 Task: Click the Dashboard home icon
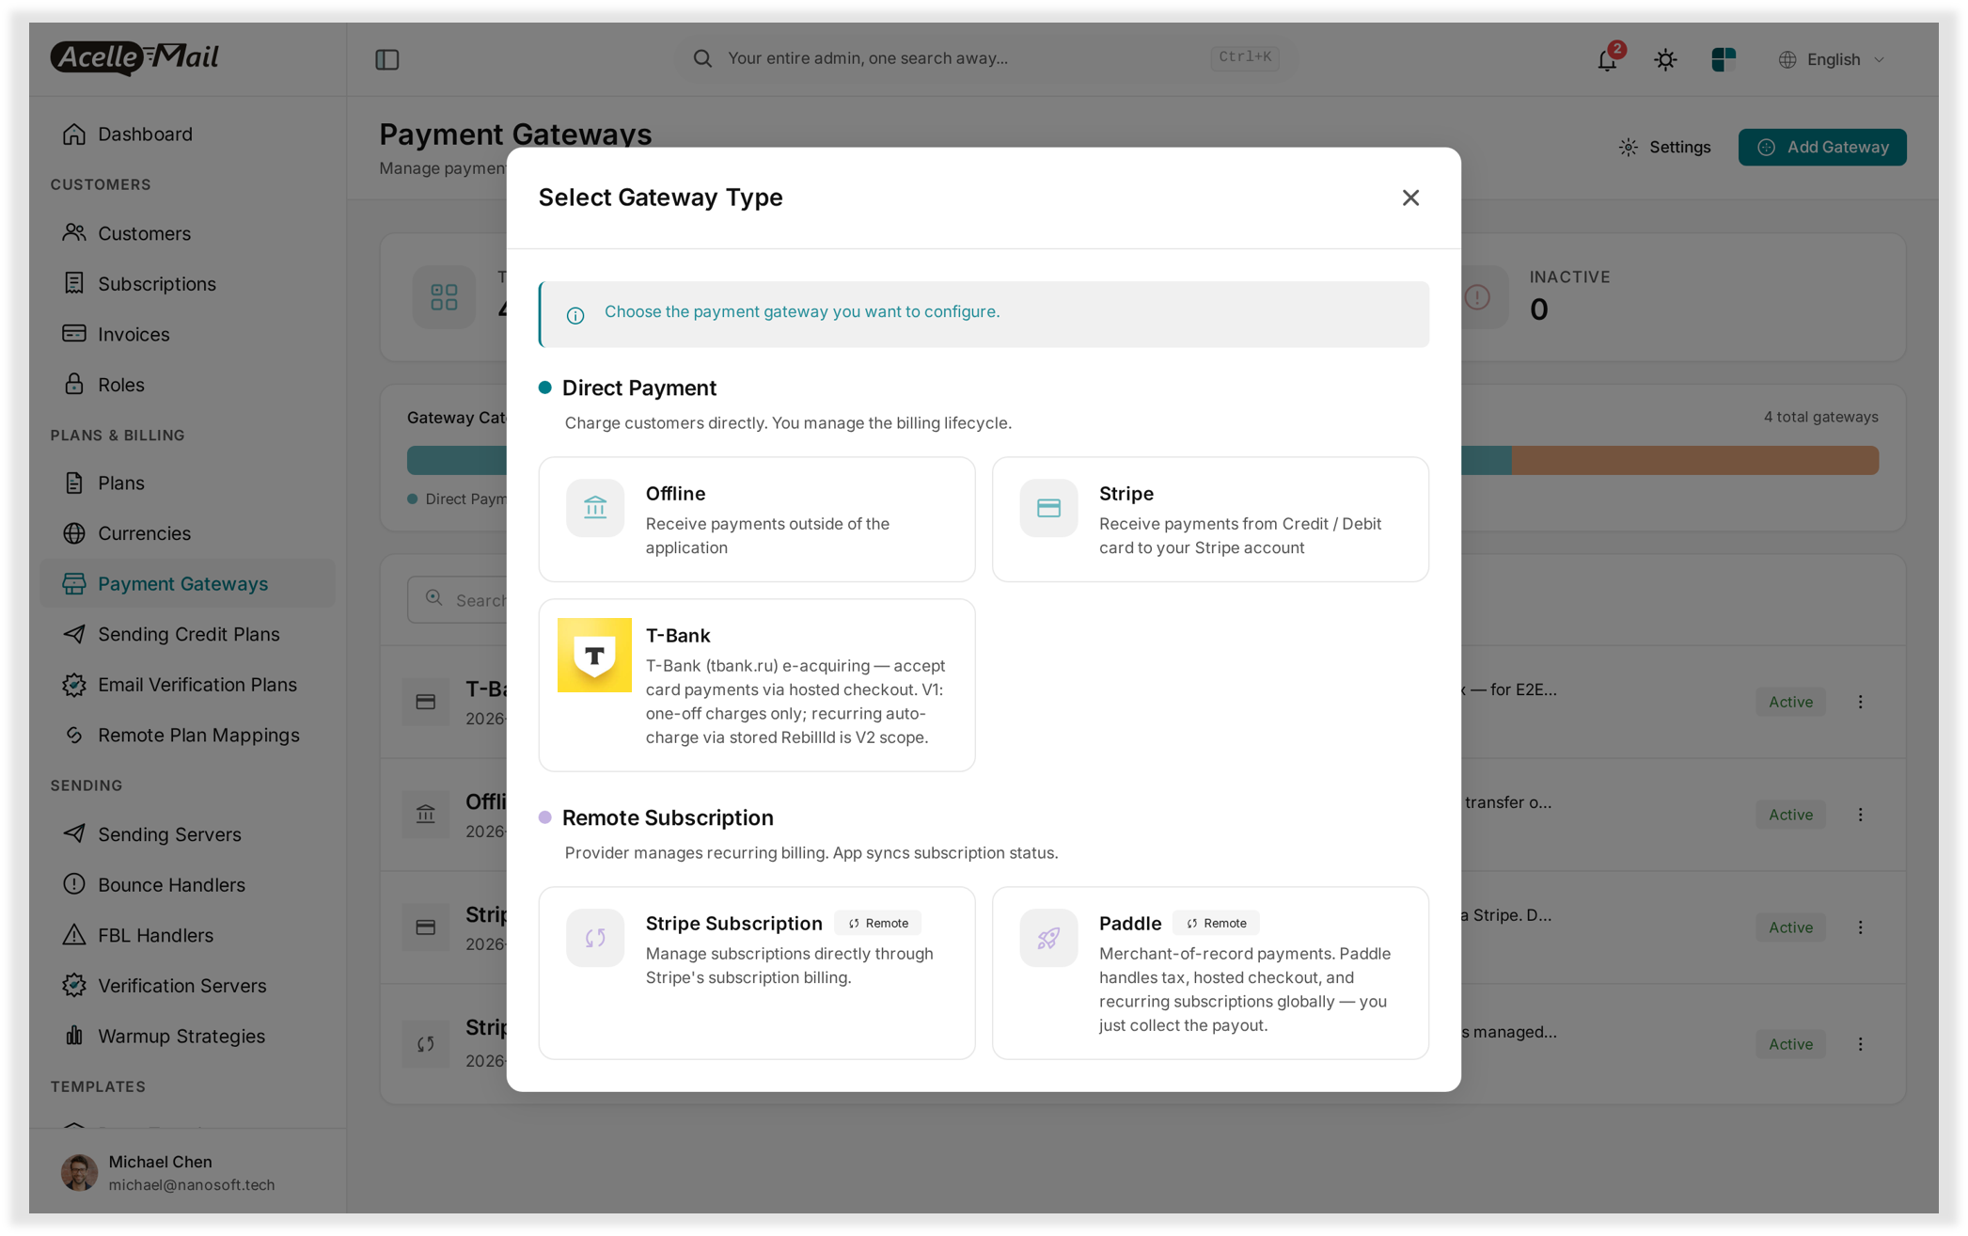click(x=73, y=134)
